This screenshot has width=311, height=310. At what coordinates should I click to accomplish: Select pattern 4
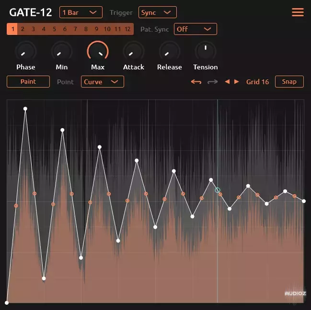coord(44,29)
